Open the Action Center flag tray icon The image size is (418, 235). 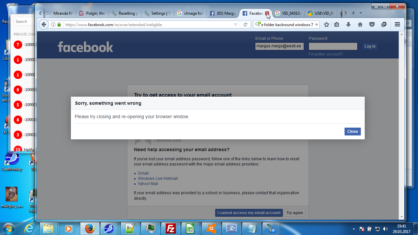pyautogui.click(x=362, y=229)
